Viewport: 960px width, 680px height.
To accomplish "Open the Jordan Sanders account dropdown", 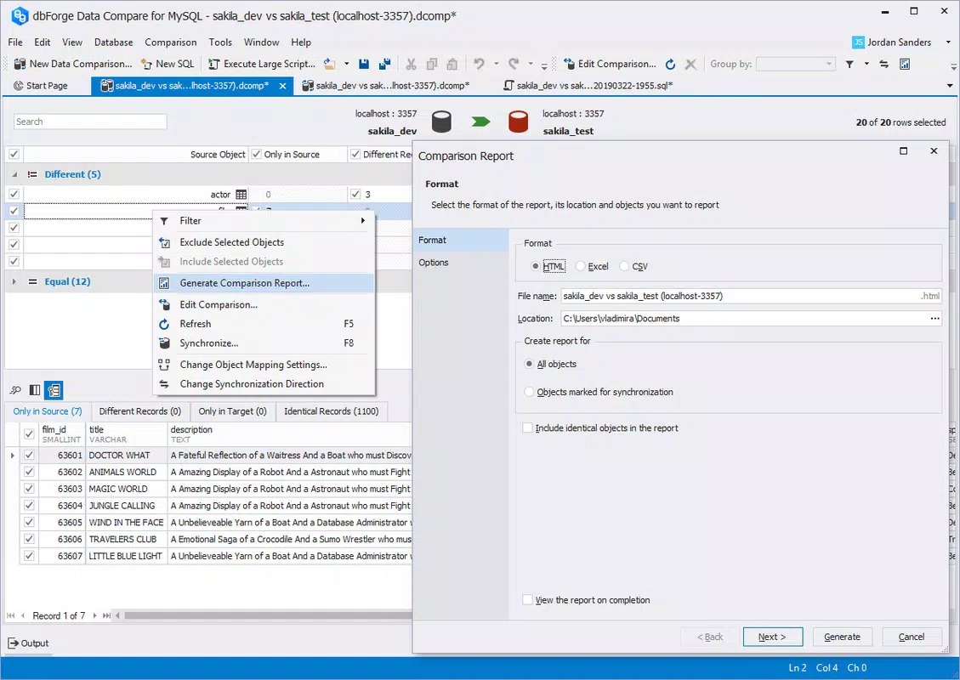I will [x=948, y=42].
